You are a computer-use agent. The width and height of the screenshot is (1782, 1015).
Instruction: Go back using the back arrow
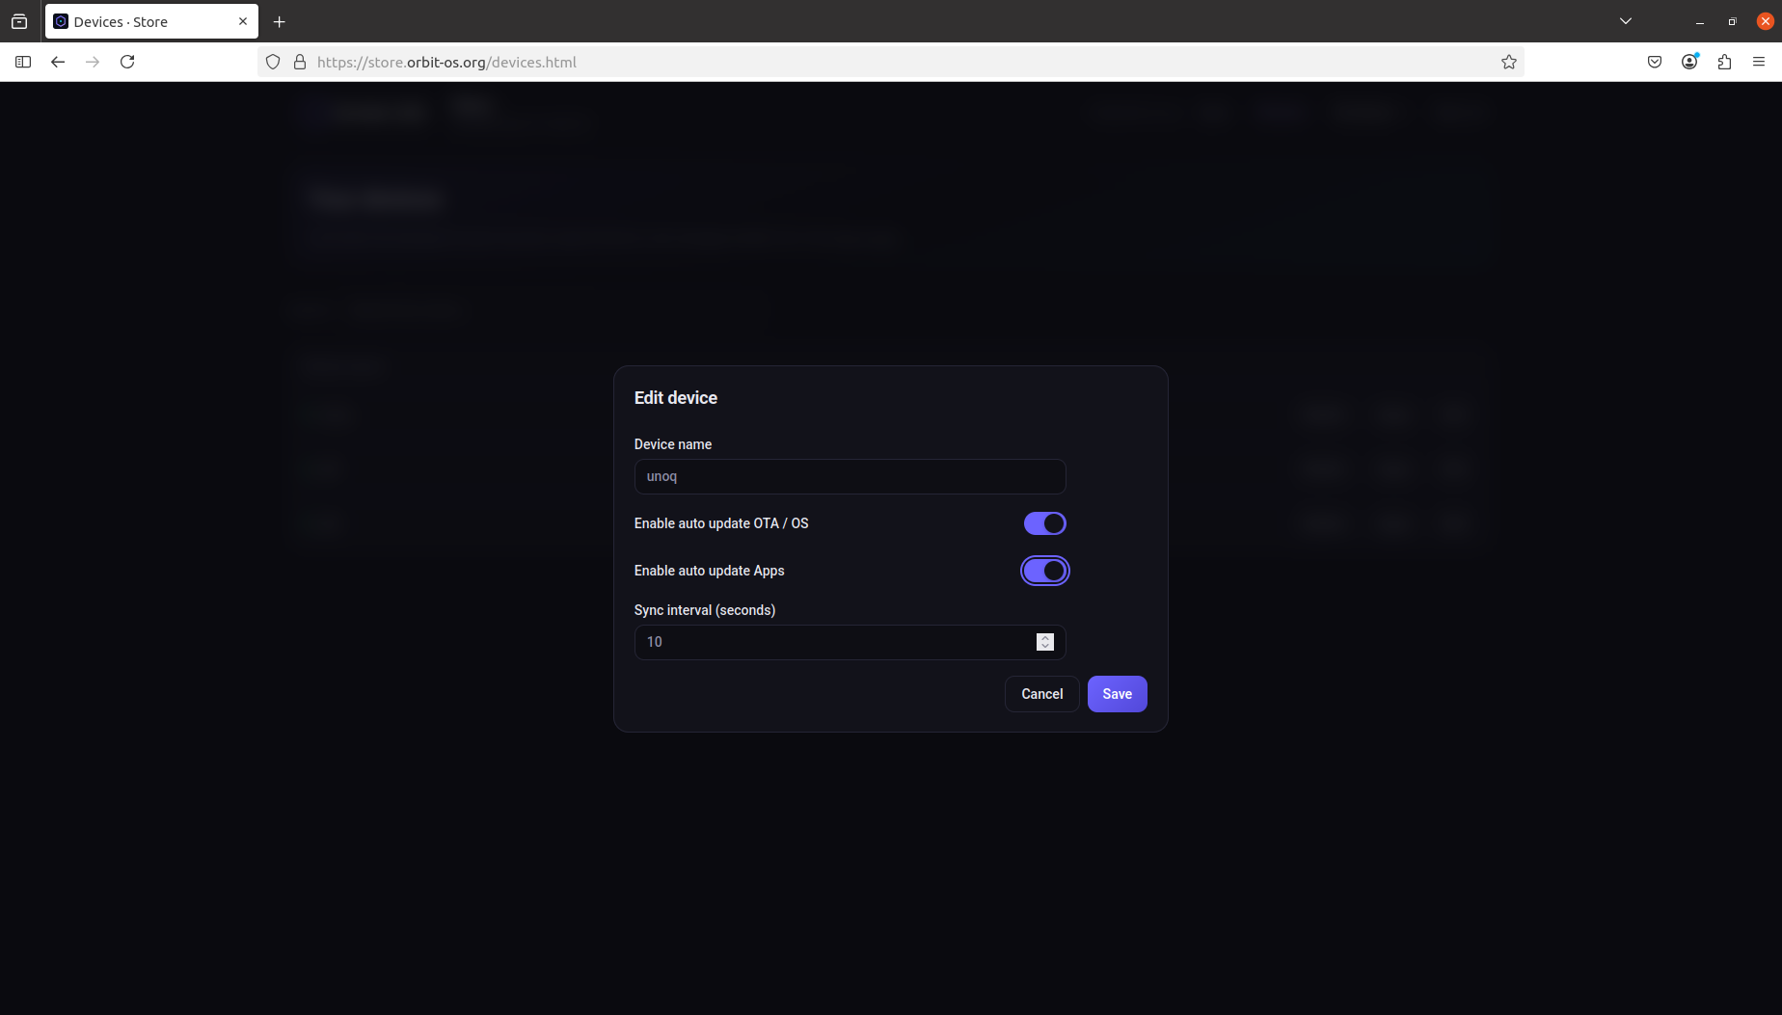pos(58,62)
